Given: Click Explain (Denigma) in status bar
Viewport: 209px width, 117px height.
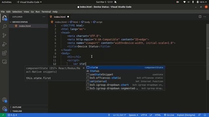Looking at the screenshot, I should coord(186,115).
